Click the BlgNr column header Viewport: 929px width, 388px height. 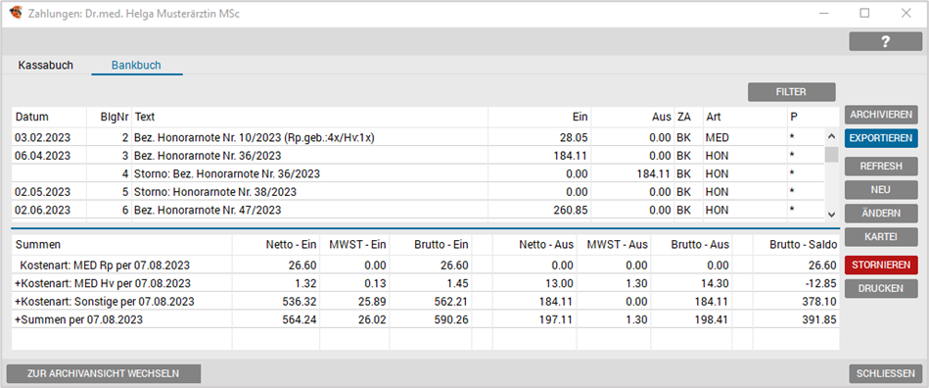click(x=109, y=117)
